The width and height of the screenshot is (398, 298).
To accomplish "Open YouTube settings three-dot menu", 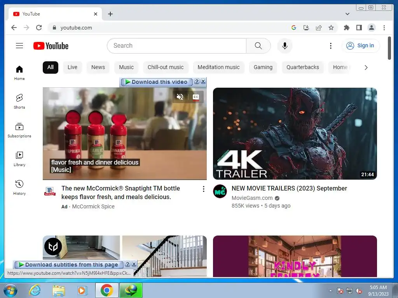I will coord(330,46).
